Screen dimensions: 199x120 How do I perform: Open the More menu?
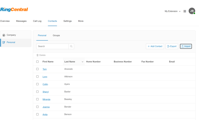pos(81,21)
